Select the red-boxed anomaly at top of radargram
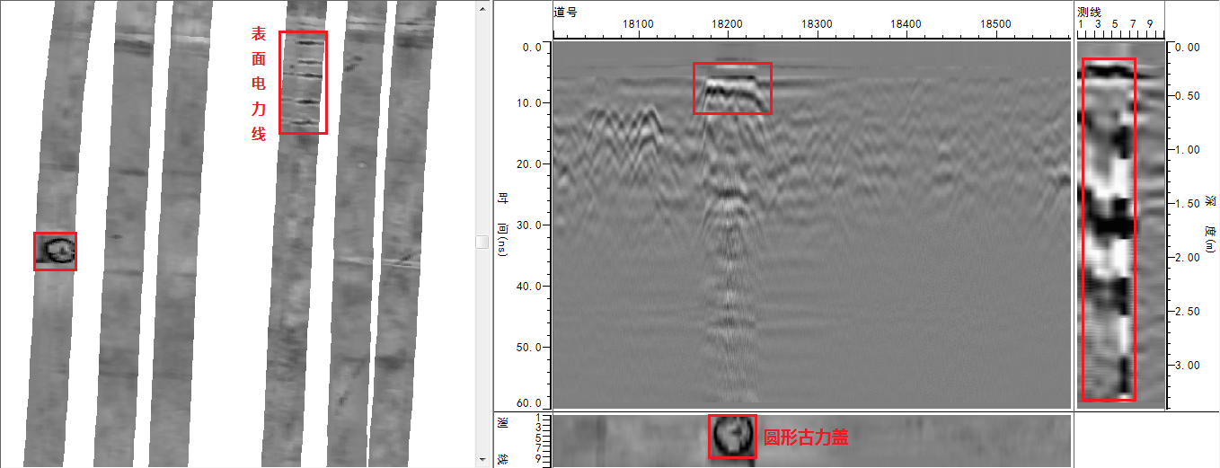1220x468 pixels. (732, 88)
